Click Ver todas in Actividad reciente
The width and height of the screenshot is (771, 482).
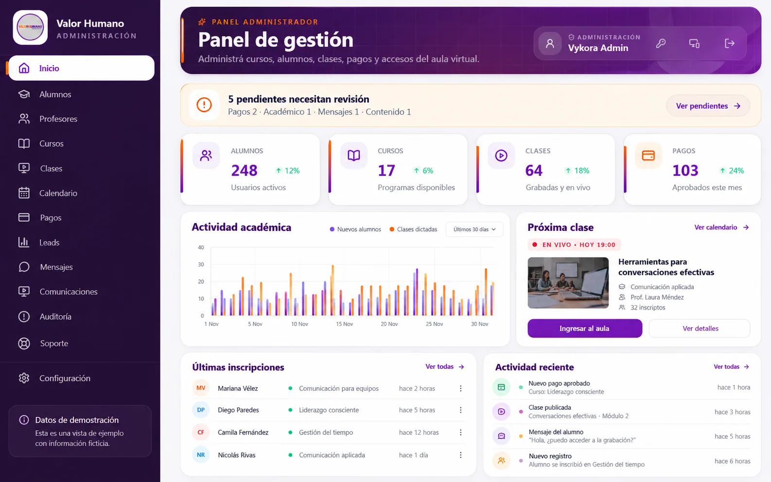(x=731, y=367)
